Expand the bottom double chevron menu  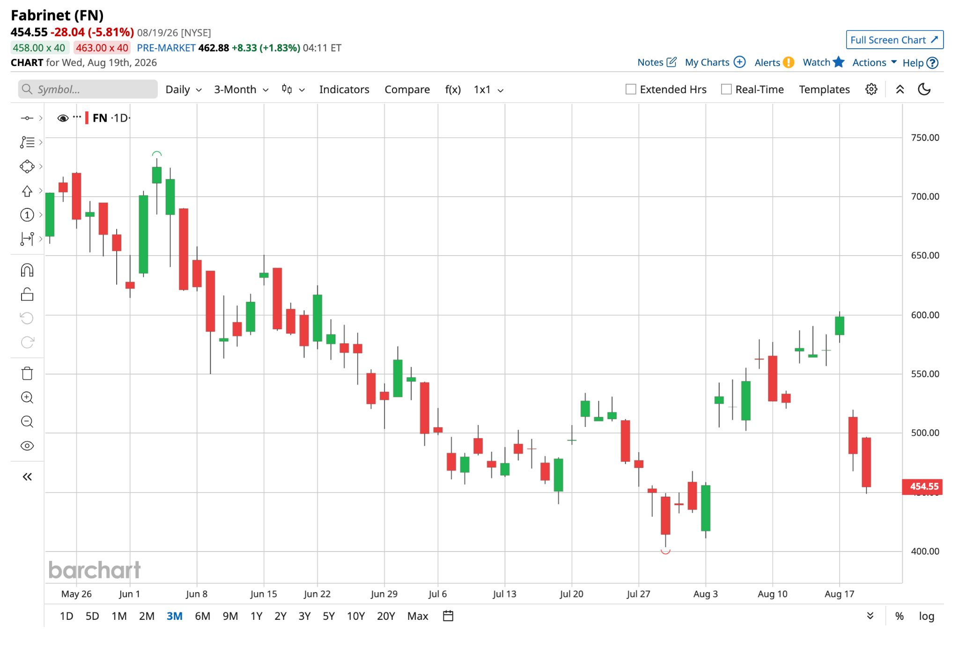pos(870,616)
